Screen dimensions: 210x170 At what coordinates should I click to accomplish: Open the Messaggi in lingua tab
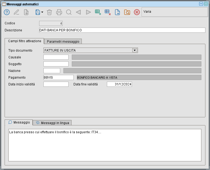52,123
